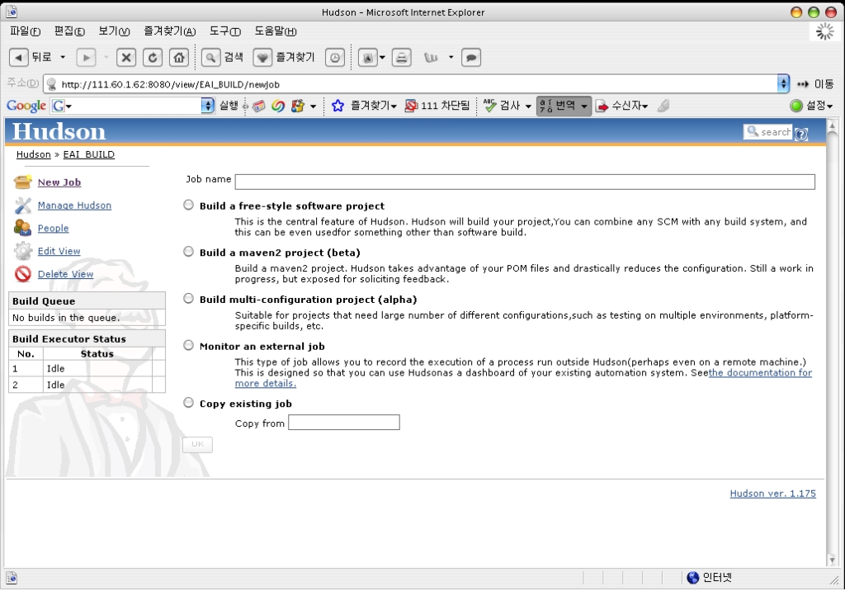The image size is (845, 591).
Task: Select Build a free-style software project
Action: click(x=188, y=205)
